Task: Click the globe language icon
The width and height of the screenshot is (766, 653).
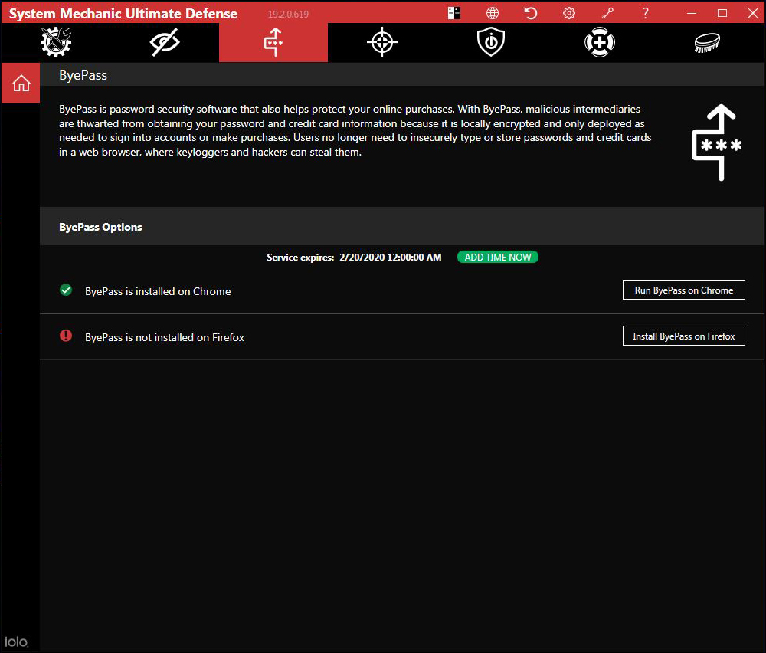Action: (493, 13)
